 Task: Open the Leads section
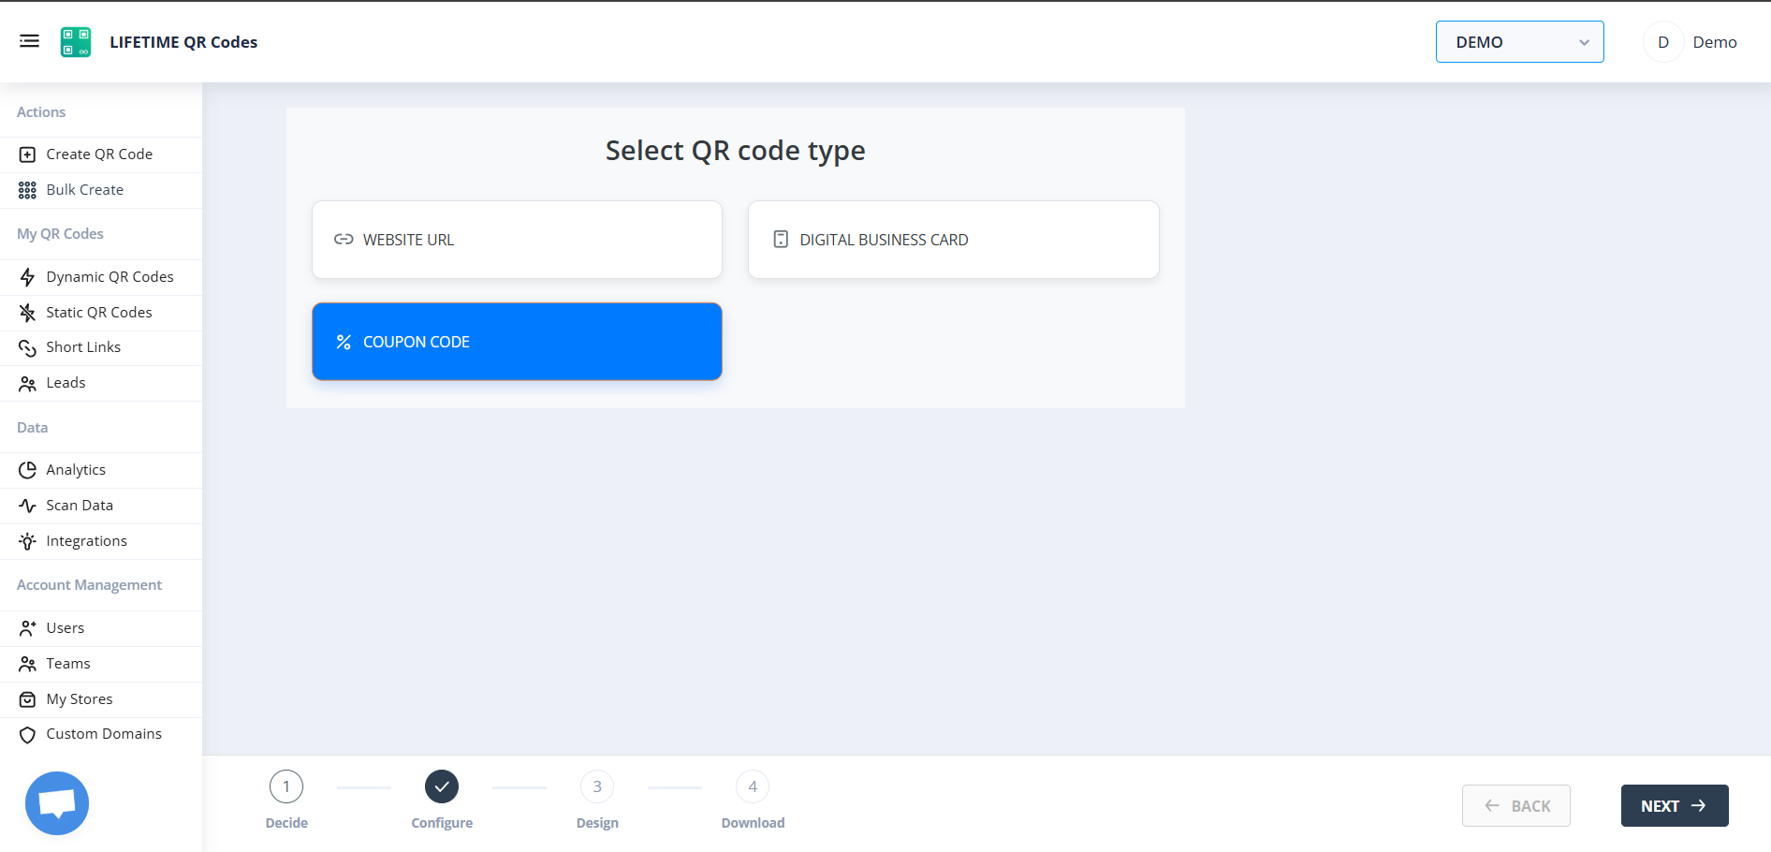66,382
